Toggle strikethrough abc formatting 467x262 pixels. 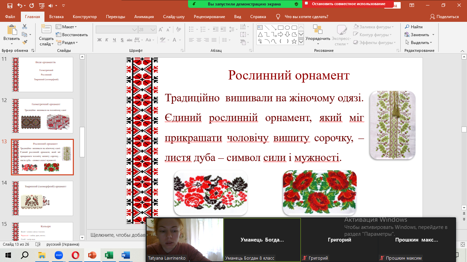click(x=130, y=40)
